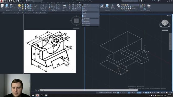Switch to the Solid ribbon tab
This screenshot has width=173, height=97.
coord(11,3)
